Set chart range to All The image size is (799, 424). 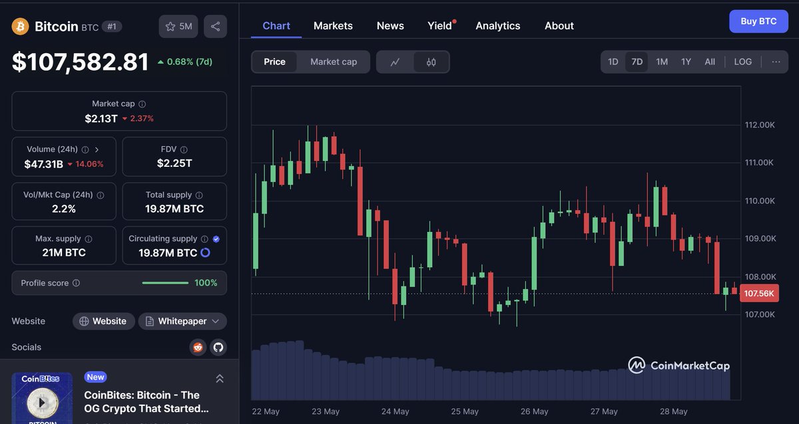pos(710,62)
